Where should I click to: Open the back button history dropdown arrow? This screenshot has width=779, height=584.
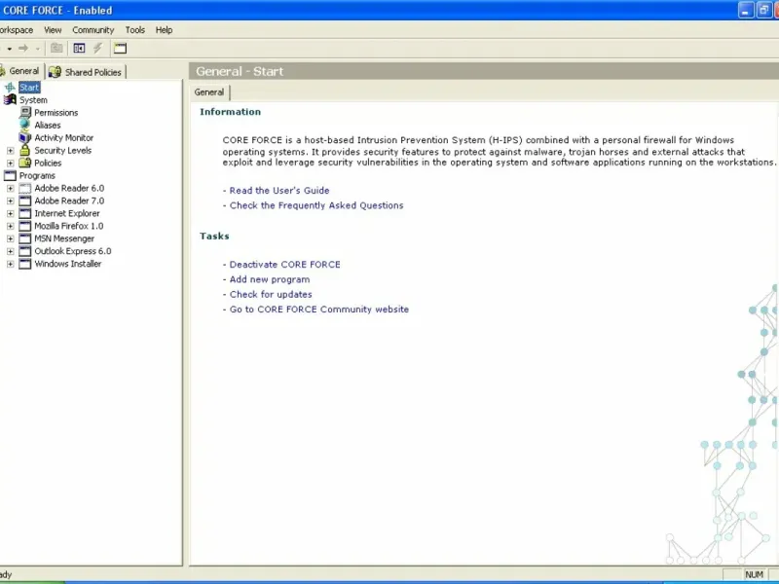(9, 49)
